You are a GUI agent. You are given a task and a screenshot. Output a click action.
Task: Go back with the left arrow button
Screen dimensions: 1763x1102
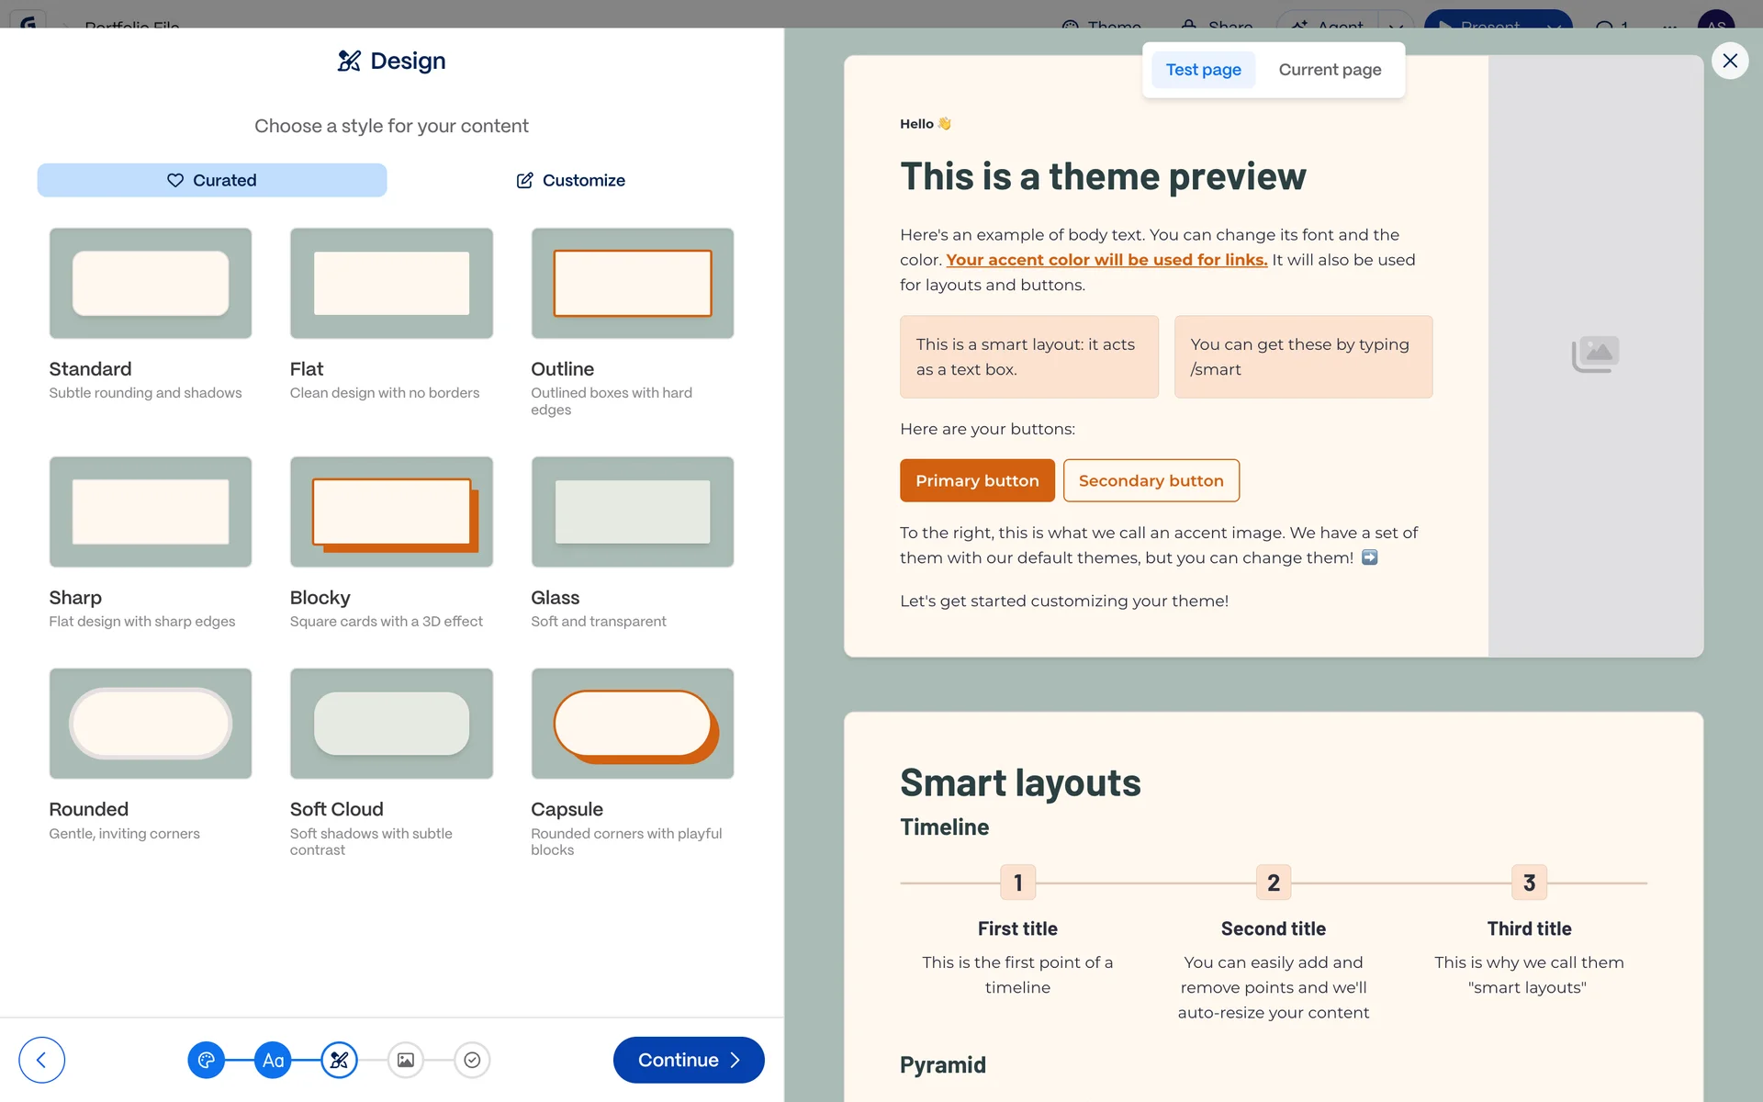pyautogui.click(x=41, y=1060)
